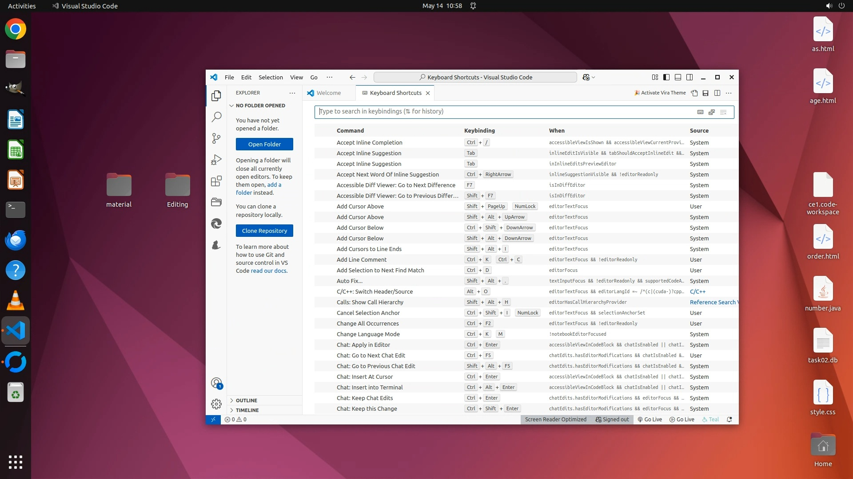Image resolution: width=853 pixels, height=479 pixels.
Task: Open Keyboard Shortcuts JSON file icon
Action: [694, 93]
